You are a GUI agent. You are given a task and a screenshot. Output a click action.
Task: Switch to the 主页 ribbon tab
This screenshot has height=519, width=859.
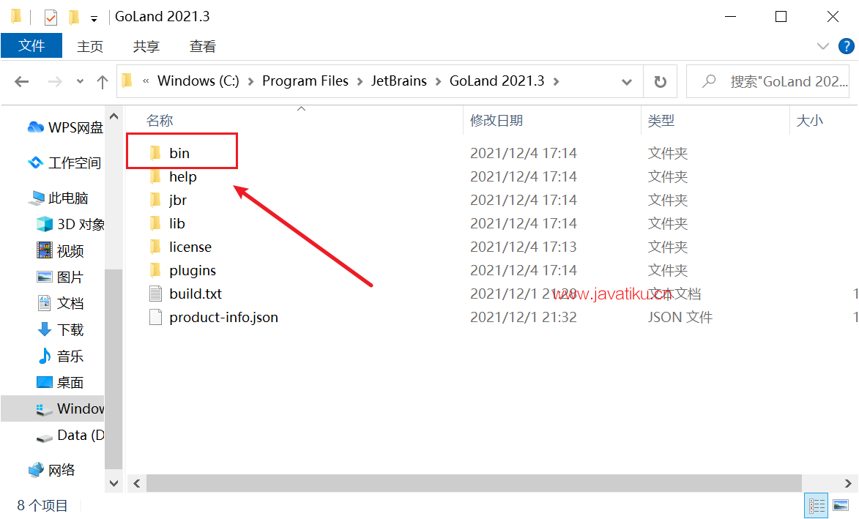(x=90, y=47)
